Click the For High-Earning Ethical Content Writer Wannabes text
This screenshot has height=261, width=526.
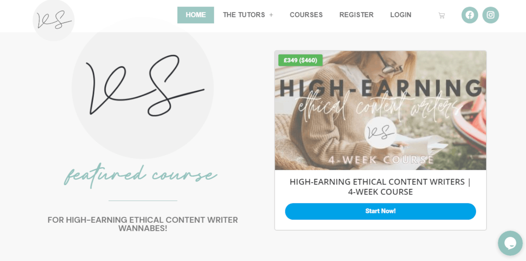143,224
